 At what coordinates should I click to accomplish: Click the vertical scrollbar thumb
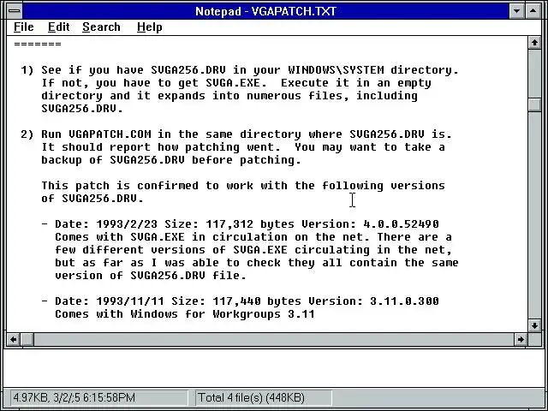pos(534,104)
